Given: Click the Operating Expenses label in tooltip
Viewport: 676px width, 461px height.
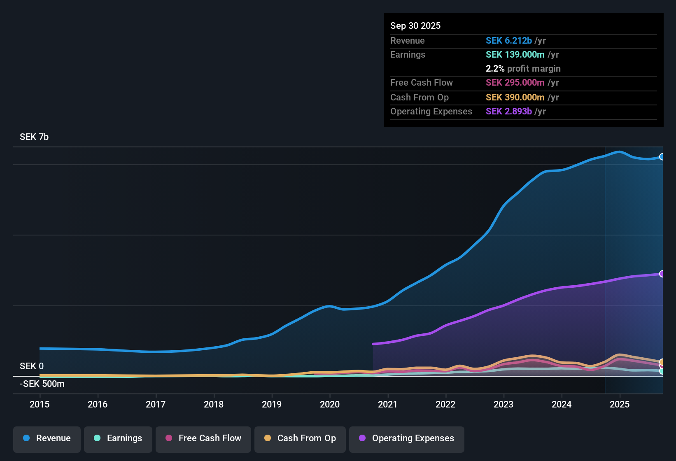Looking at the screenshot, I should pos(431,111).
